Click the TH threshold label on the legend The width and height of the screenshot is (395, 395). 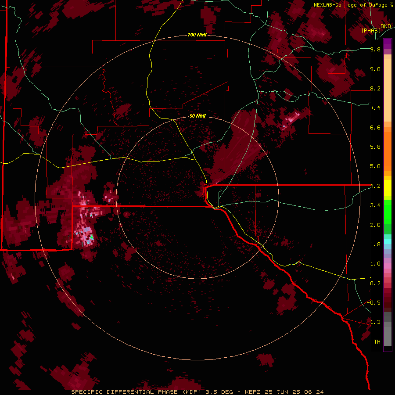377,342
